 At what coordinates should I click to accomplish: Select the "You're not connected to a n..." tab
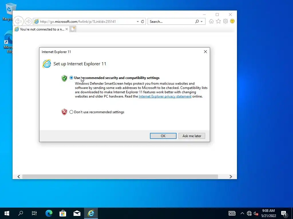pyautogui.click(x=41, y=29)
